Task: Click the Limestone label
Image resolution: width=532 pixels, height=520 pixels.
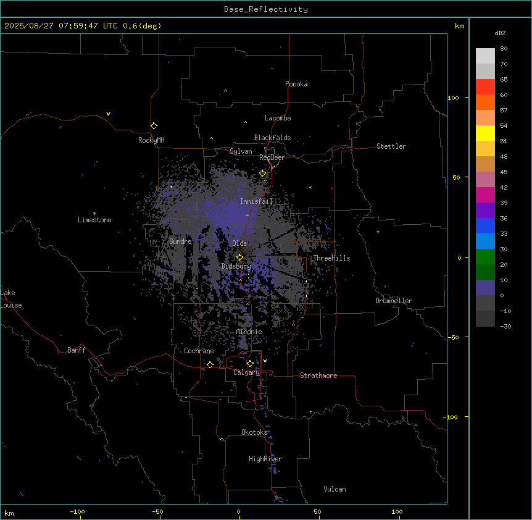Action: click(94, 220)
